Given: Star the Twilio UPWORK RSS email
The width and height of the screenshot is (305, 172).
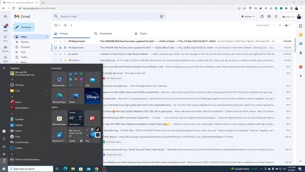Looking at the screenshot, I should (61, 42).
